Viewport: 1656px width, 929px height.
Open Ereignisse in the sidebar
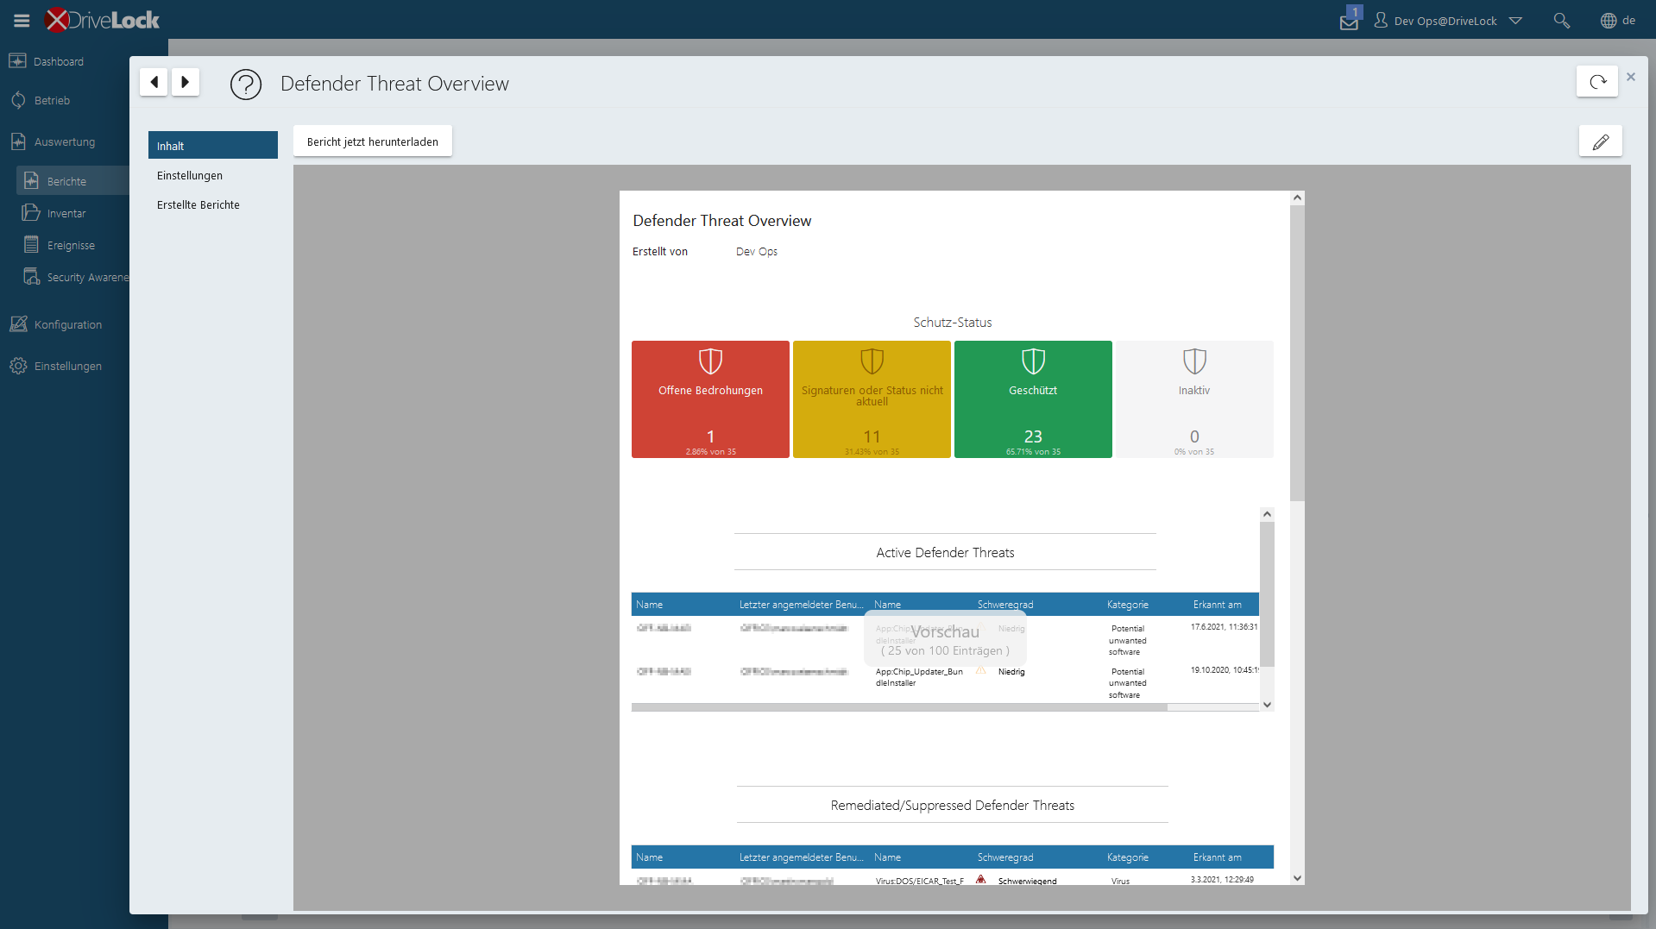71,245
